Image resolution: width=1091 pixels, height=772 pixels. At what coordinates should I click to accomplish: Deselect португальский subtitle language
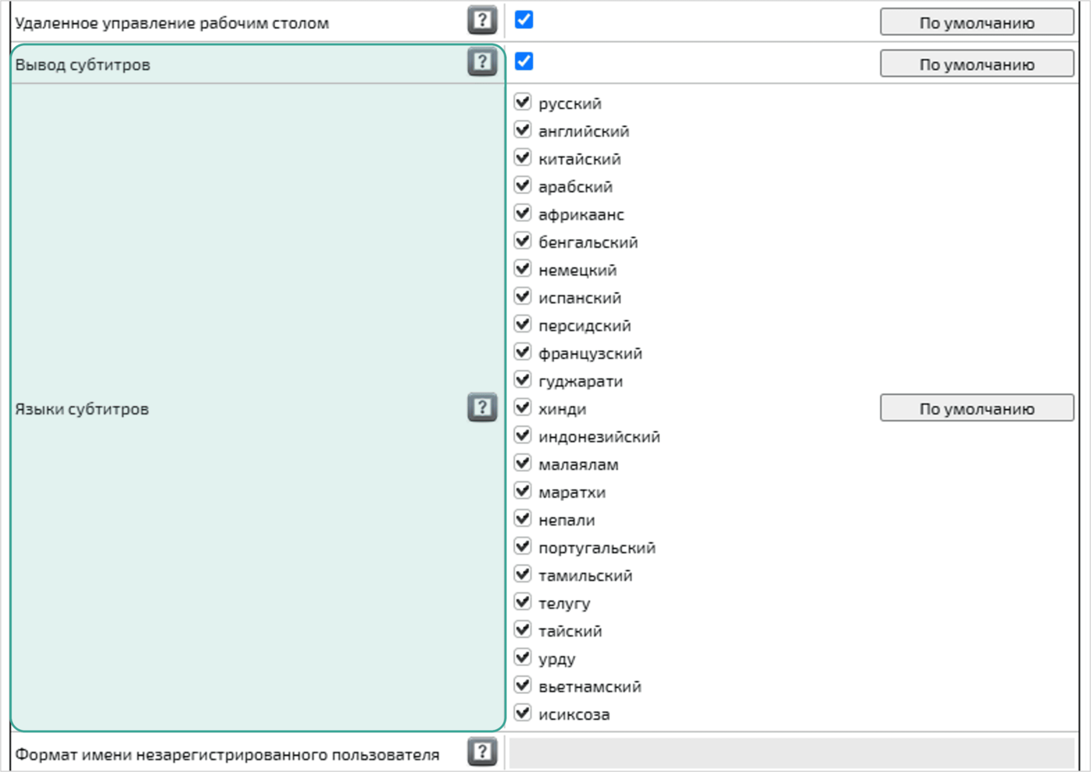point(523,547)
